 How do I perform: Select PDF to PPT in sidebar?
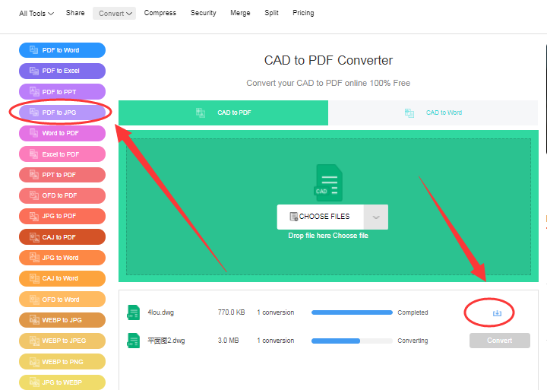[62, 92]
